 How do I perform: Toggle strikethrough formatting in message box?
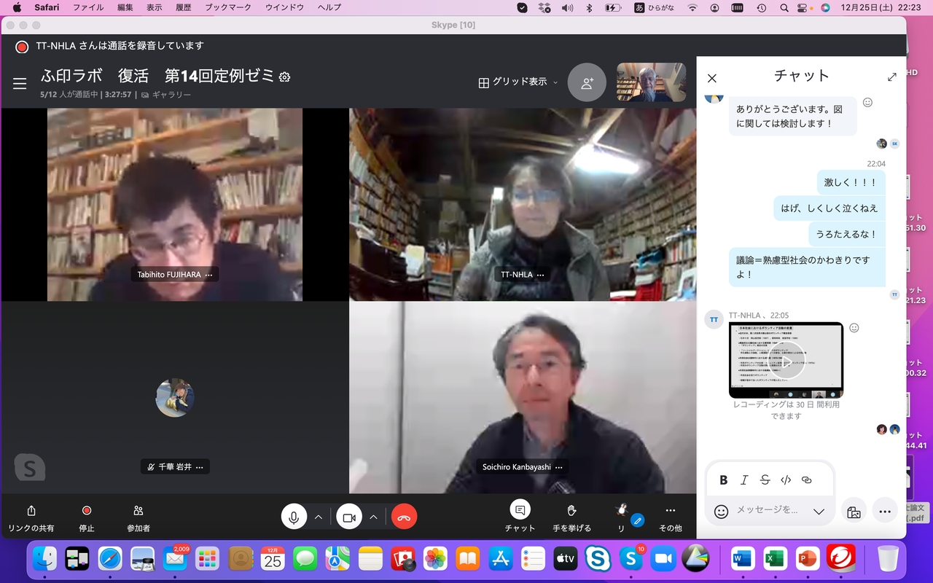[x=765, y=480]
